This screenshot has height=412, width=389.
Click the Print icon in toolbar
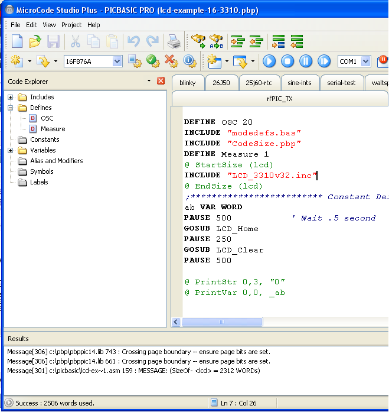(x=174, y=41)
